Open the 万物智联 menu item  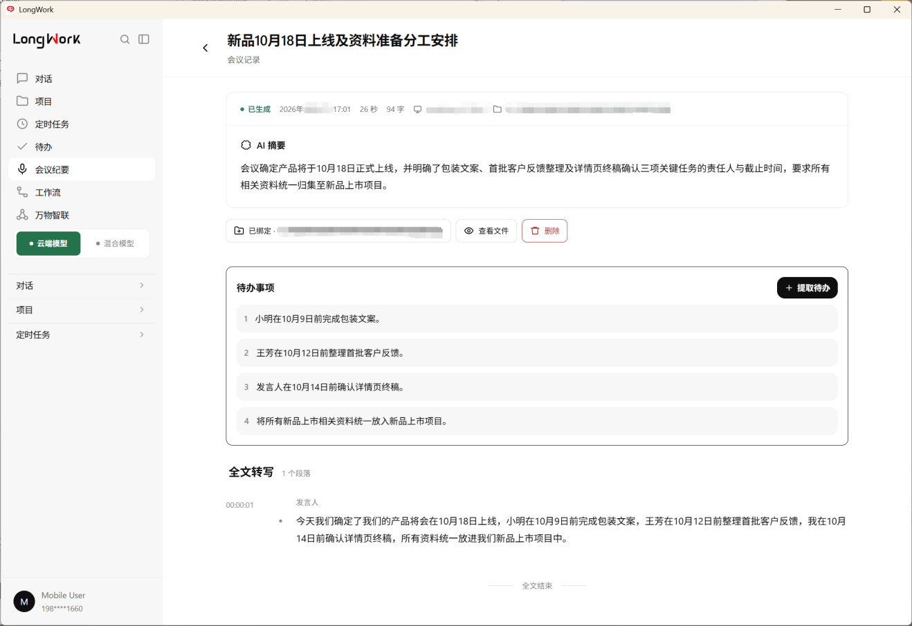82,215
